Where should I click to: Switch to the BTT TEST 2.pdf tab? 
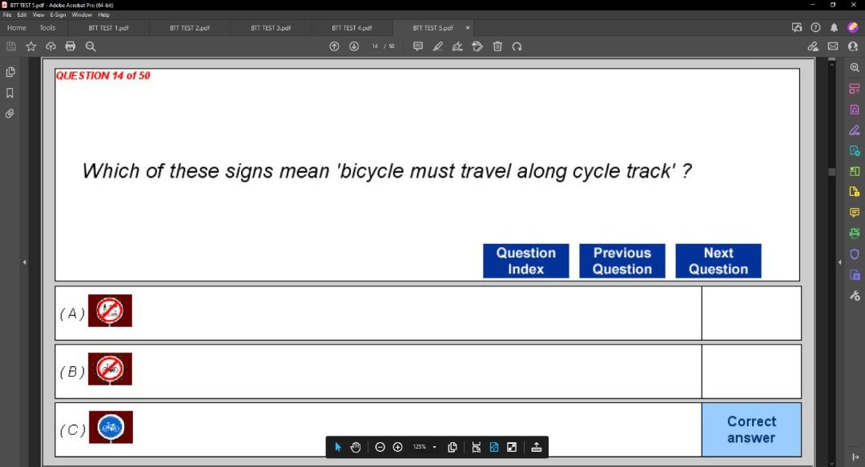point(189,27)
